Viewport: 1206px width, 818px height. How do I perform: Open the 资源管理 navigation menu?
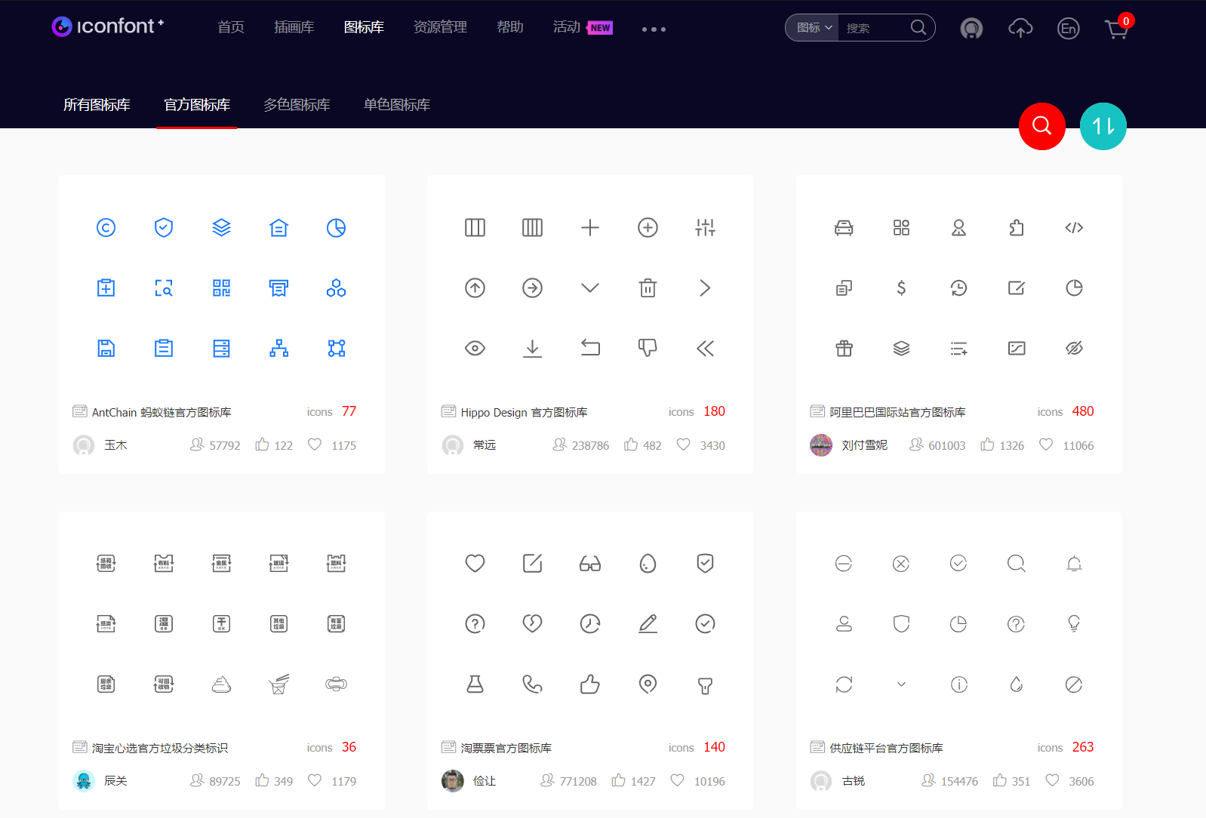(x=440, y=27)
